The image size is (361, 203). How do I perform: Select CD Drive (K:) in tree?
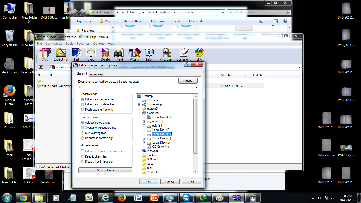[161, 147]
